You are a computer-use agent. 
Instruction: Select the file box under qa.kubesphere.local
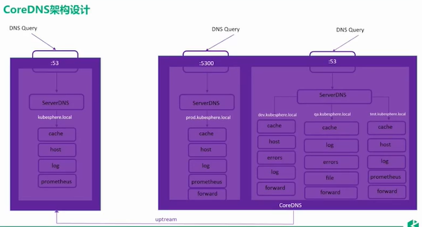(331, 178)
